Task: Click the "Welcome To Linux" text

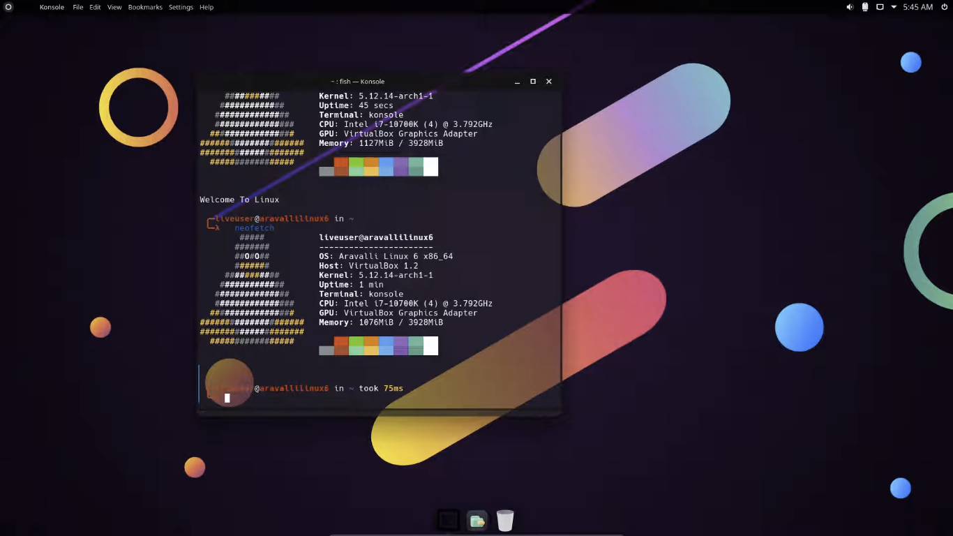Action: click(x=239, y=200)
